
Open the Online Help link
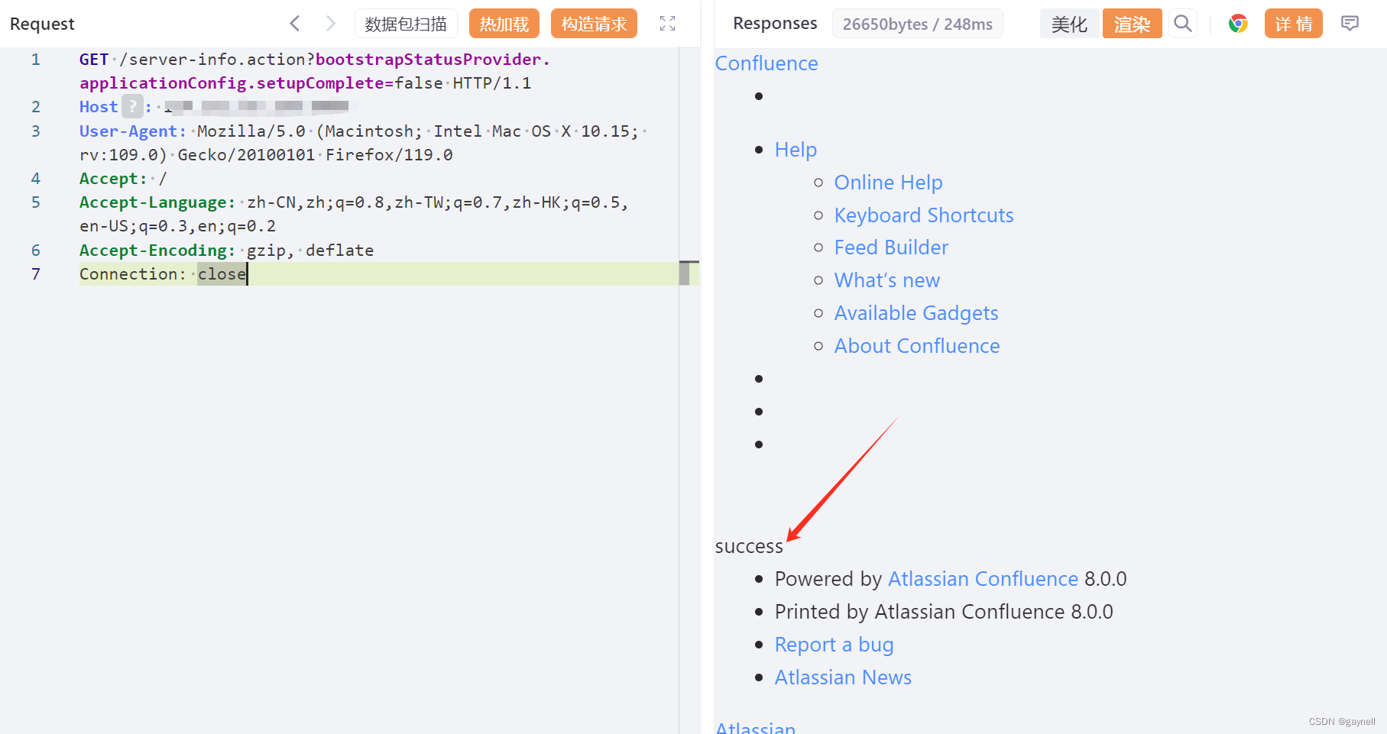point(888,183)
